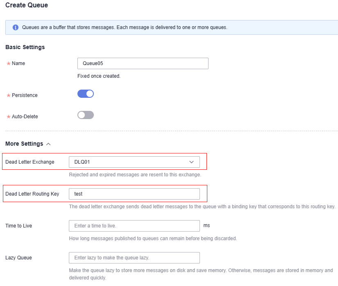338x286 pixels.
Task: Click the 'Fixed once created.' hint text
Action: pyautogui.click(x=99, y=76)
